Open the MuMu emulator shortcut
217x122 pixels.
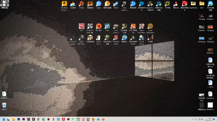click(x=210, y=6)
